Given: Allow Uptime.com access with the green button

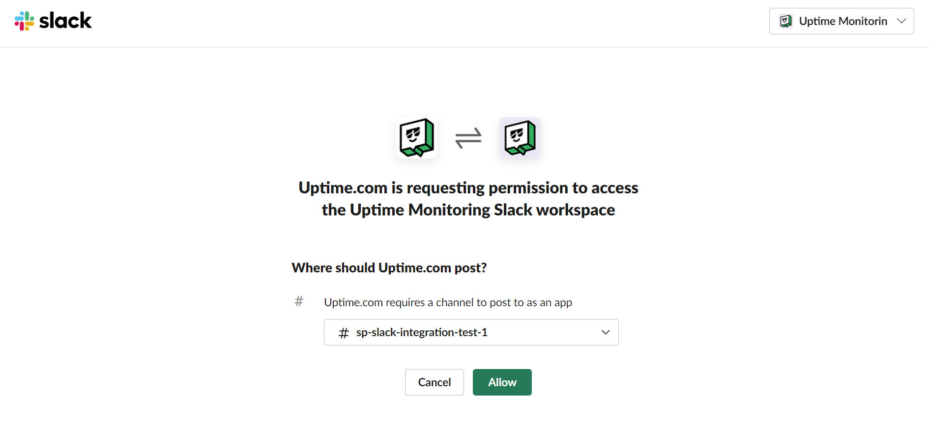Looking at the screenshot, I should [502, 382].
